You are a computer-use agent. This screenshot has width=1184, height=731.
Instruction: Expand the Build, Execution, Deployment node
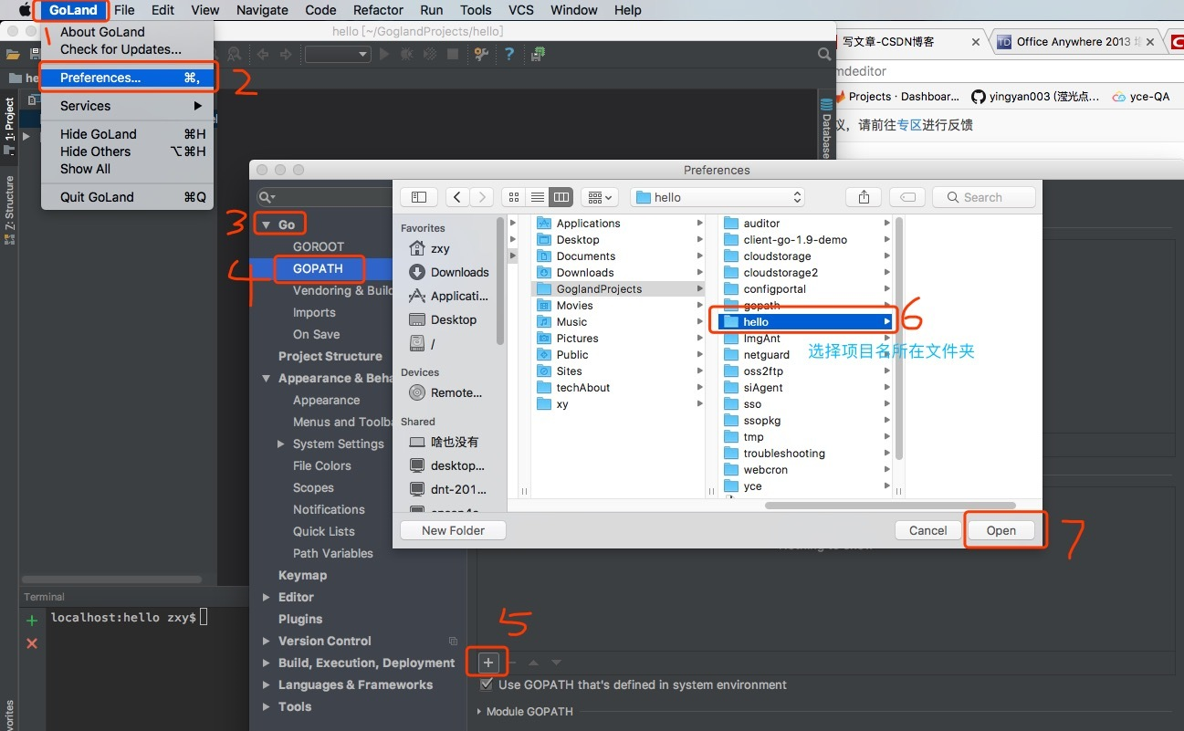(267, 663)
